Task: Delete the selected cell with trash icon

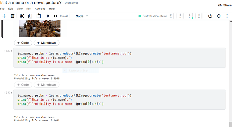Action: click(12, 16)
